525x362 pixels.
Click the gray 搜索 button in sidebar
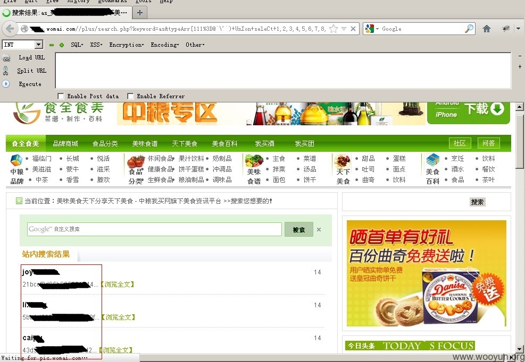click(x=478, y=202)
